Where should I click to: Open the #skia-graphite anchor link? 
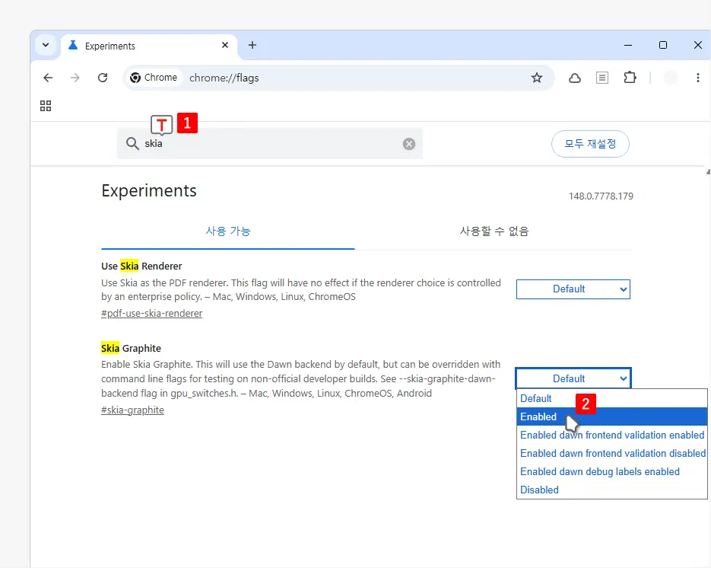[132, 410]
